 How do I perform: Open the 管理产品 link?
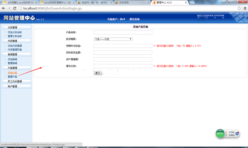click(x=12, y=76)
